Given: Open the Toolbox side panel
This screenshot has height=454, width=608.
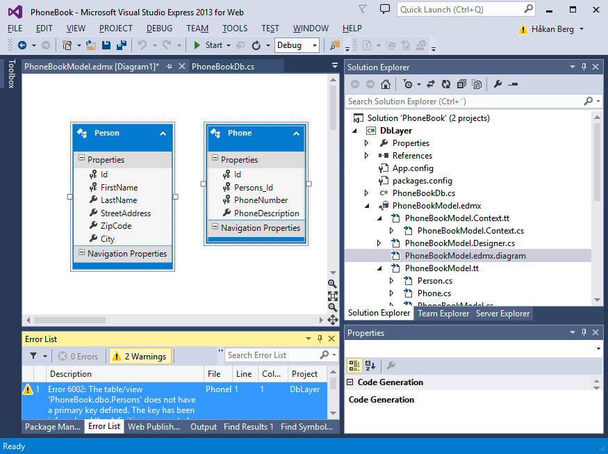Looking at the screenshot, I should click(x=12, y=74).
